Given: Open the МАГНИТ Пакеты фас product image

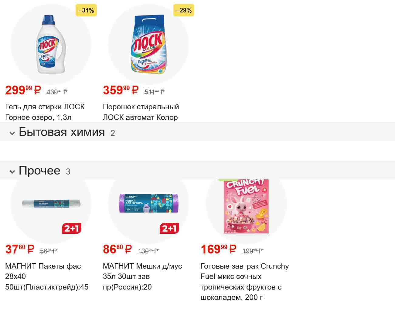Looking at the screenshot, I should point(51,204).
